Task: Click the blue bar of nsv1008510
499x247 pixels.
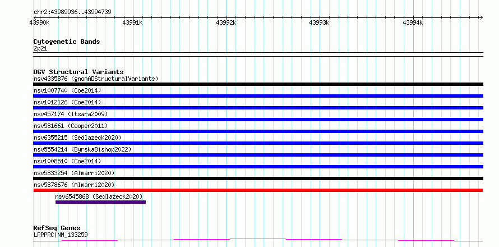Action: tap(258, 167)
